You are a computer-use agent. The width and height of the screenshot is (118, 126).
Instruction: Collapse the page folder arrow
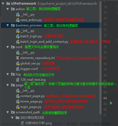[x=8, y=85]
